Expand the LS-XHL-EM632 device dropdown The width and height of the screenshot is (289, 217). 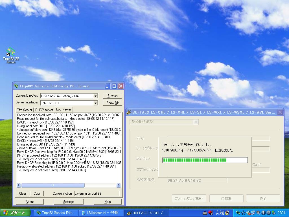[x=196, y=122]
